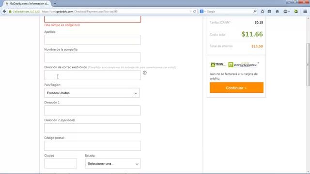
Task: Click the Dirección 1 input field
Action: [93, 111]
